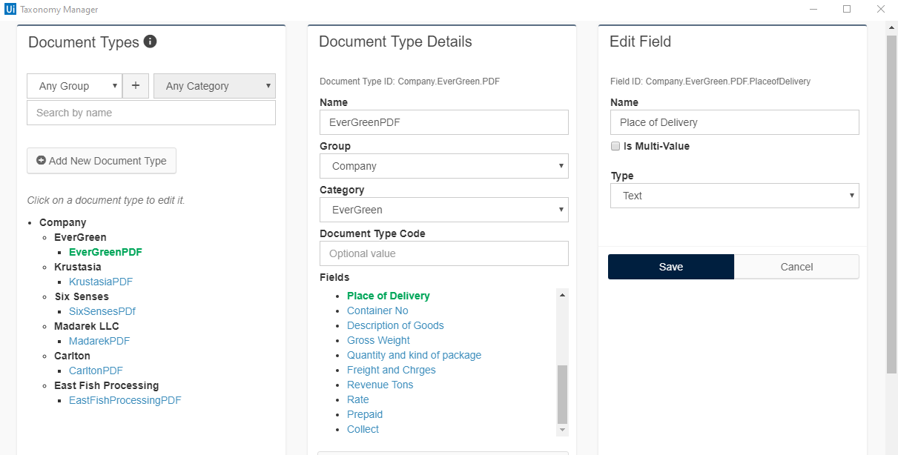Select KrustasiaPDF document type
The image size is (898, 455).
pos(101,282)
